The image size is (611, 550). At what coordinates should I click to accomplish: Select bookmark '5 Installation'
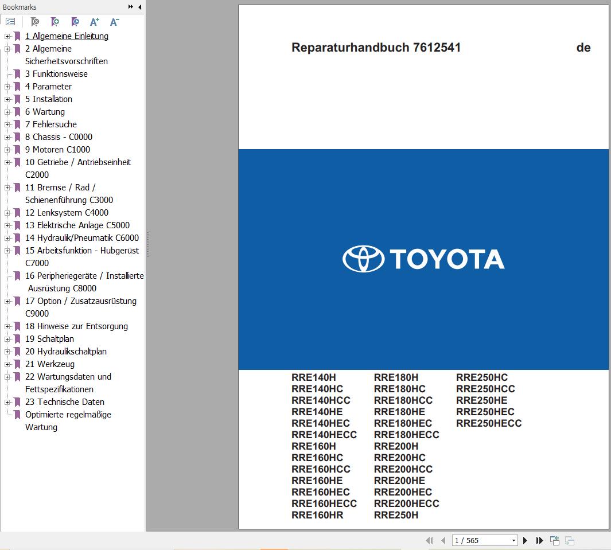pyautogui.click(x=49, y=99)
